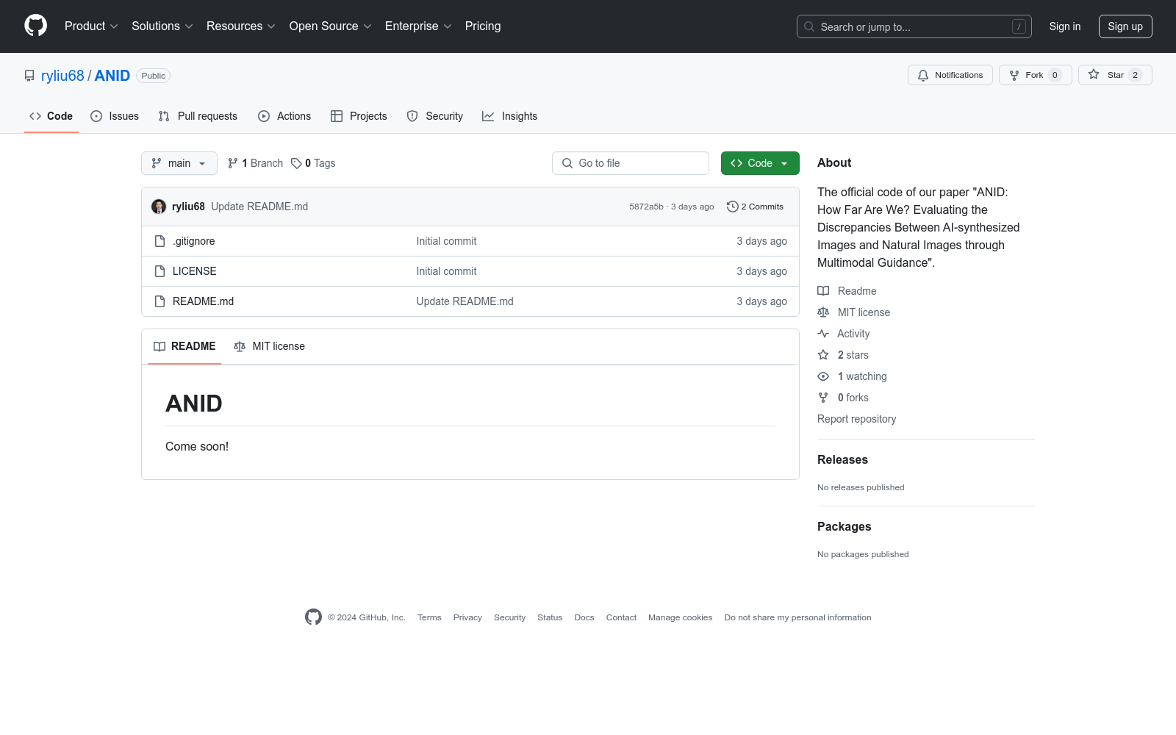Open the LICENSE file
The height and width of the screenshot is (735, 1176).
click(x=195, y=271)
